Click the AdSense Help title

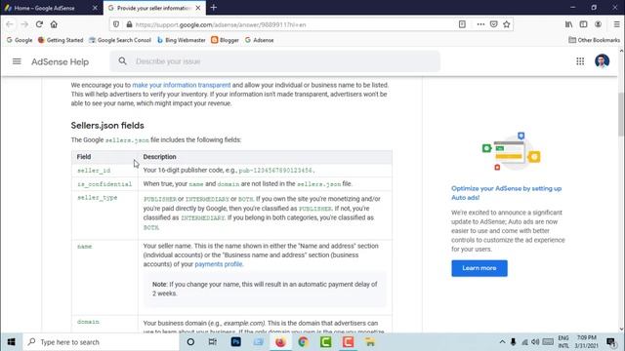coord(60,61)
